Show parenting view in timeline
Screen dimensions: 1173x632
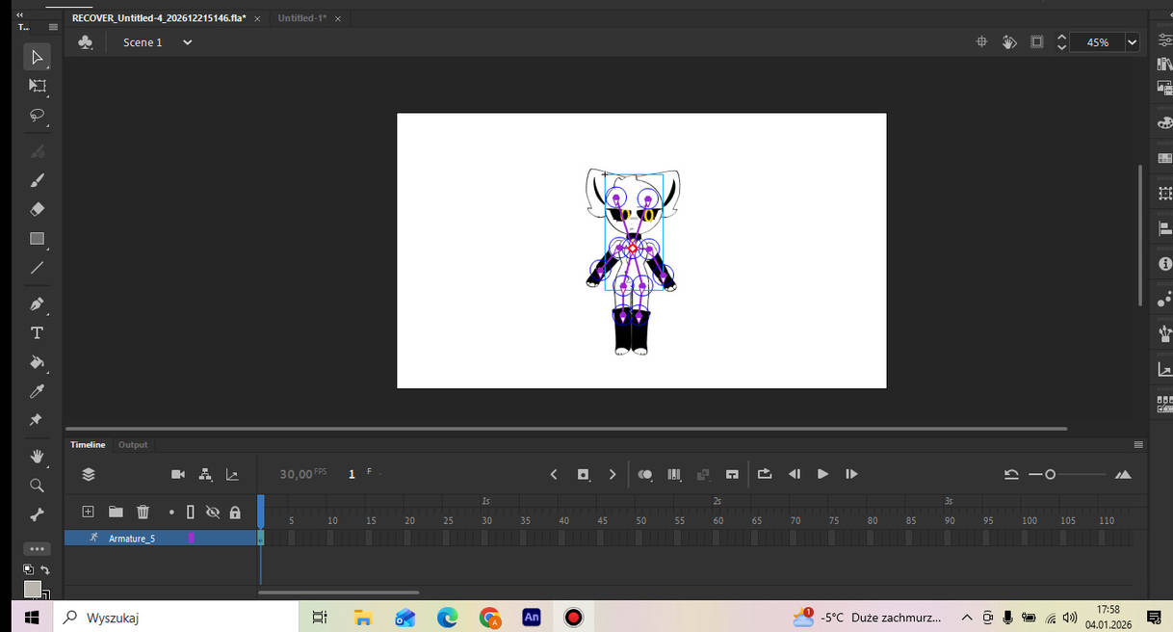click(x=205, y=474)
